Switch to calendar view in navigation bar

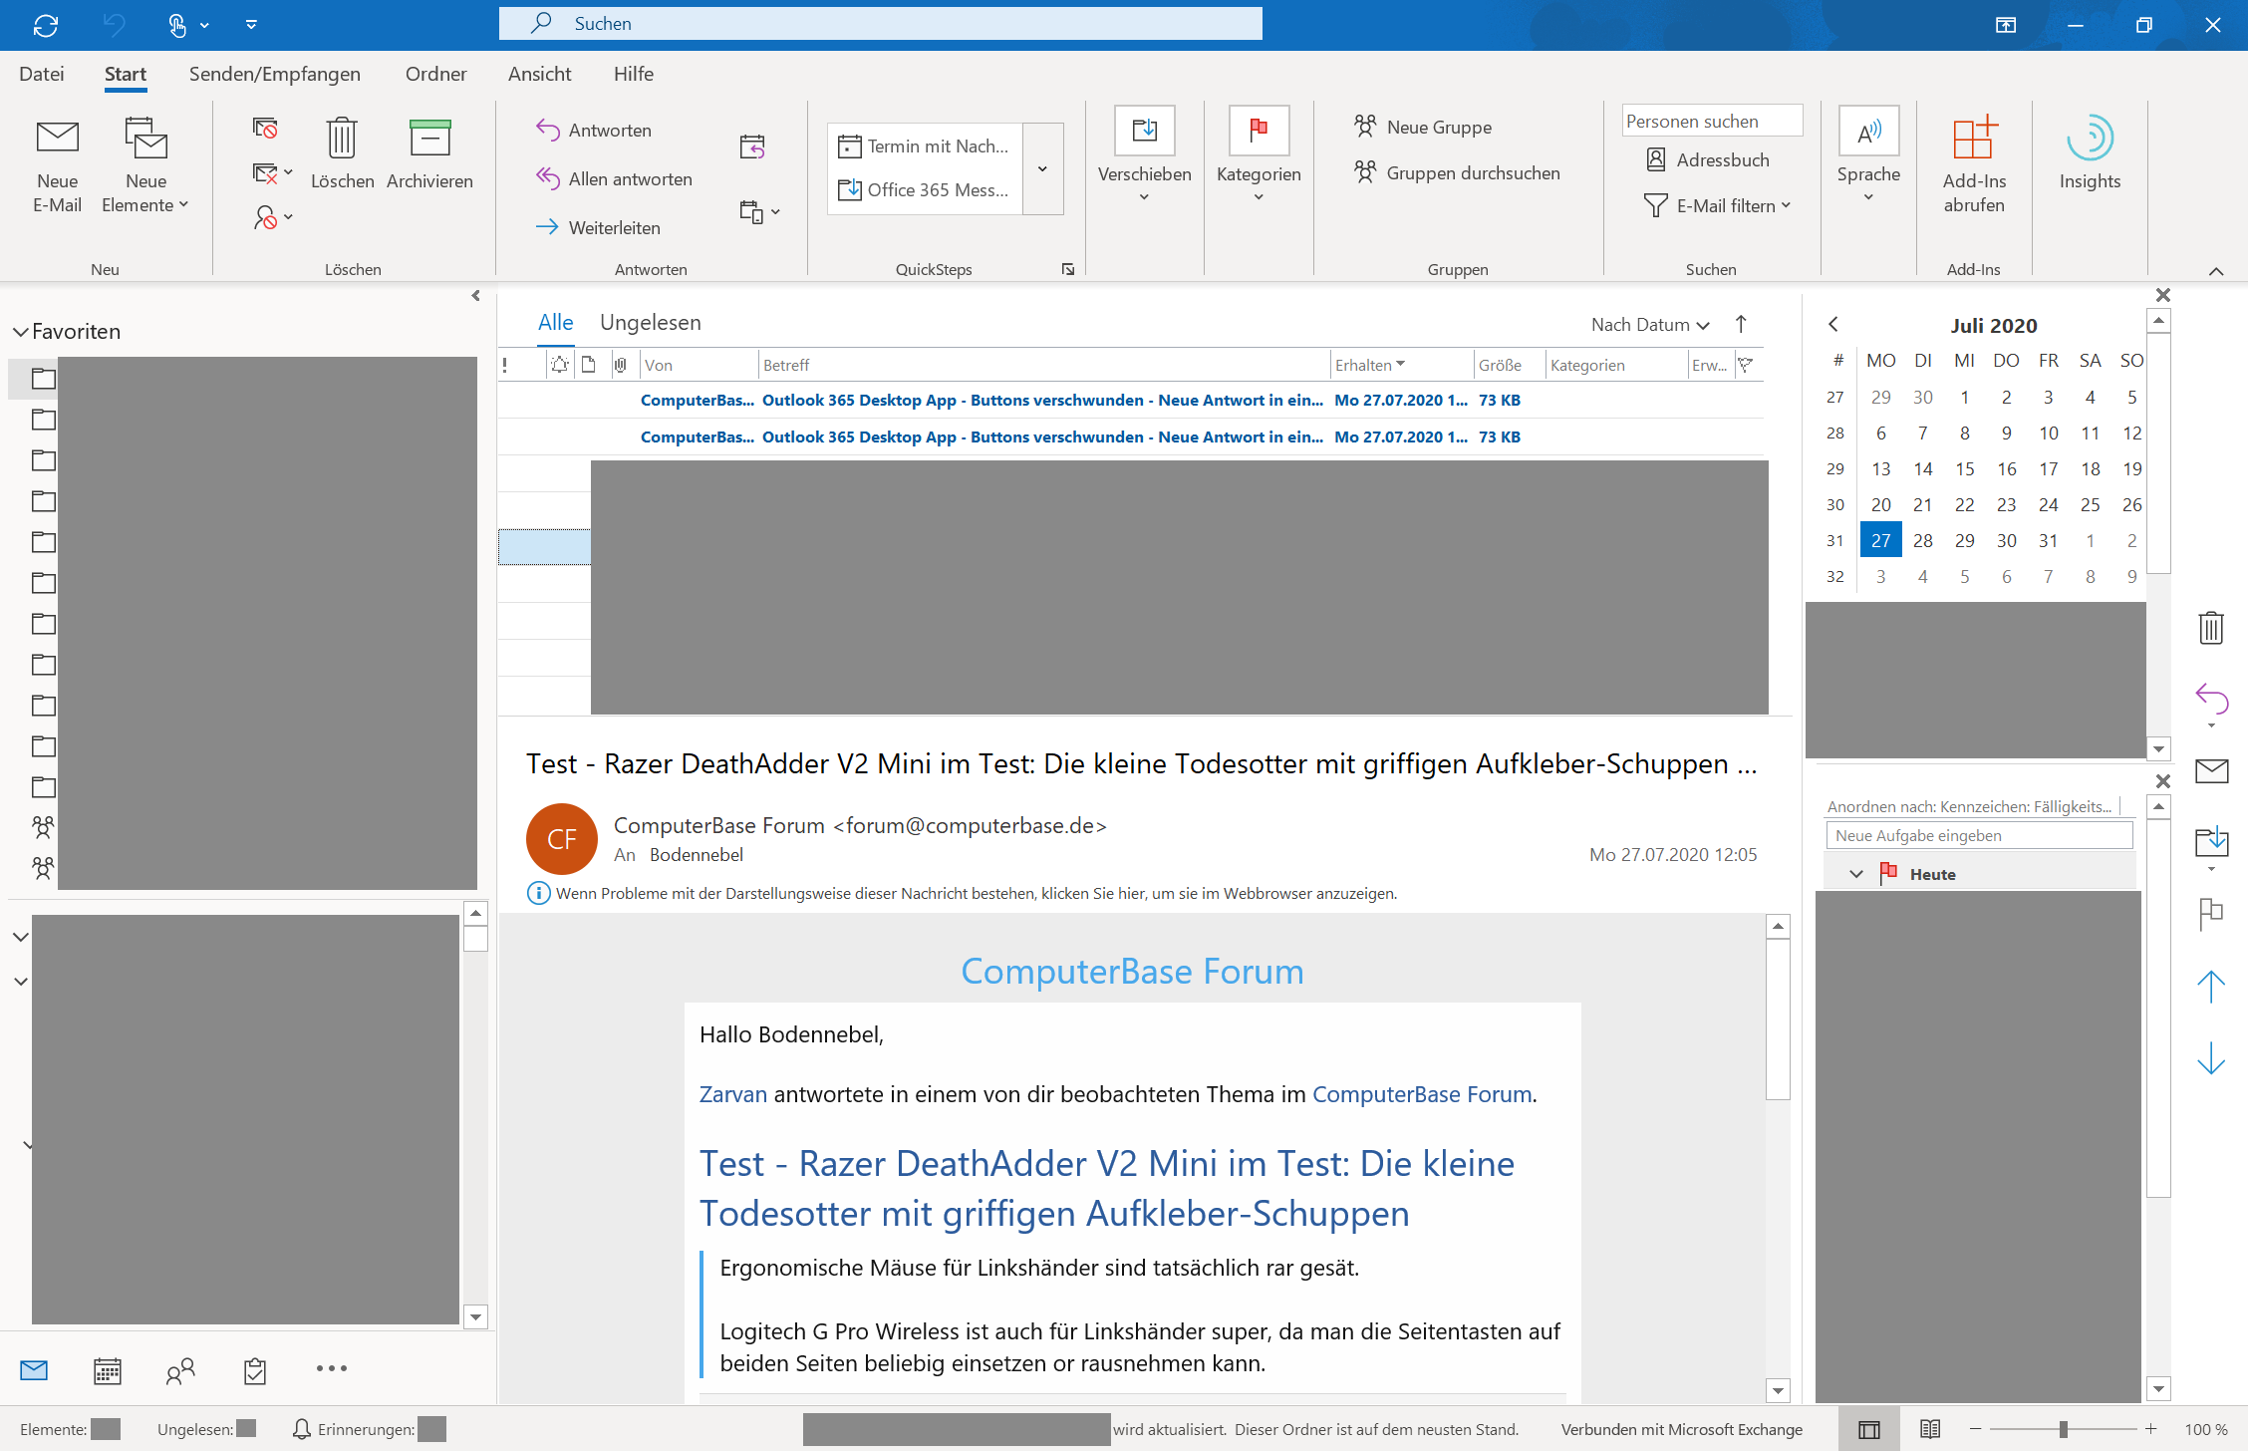[x=108, y=1370]
